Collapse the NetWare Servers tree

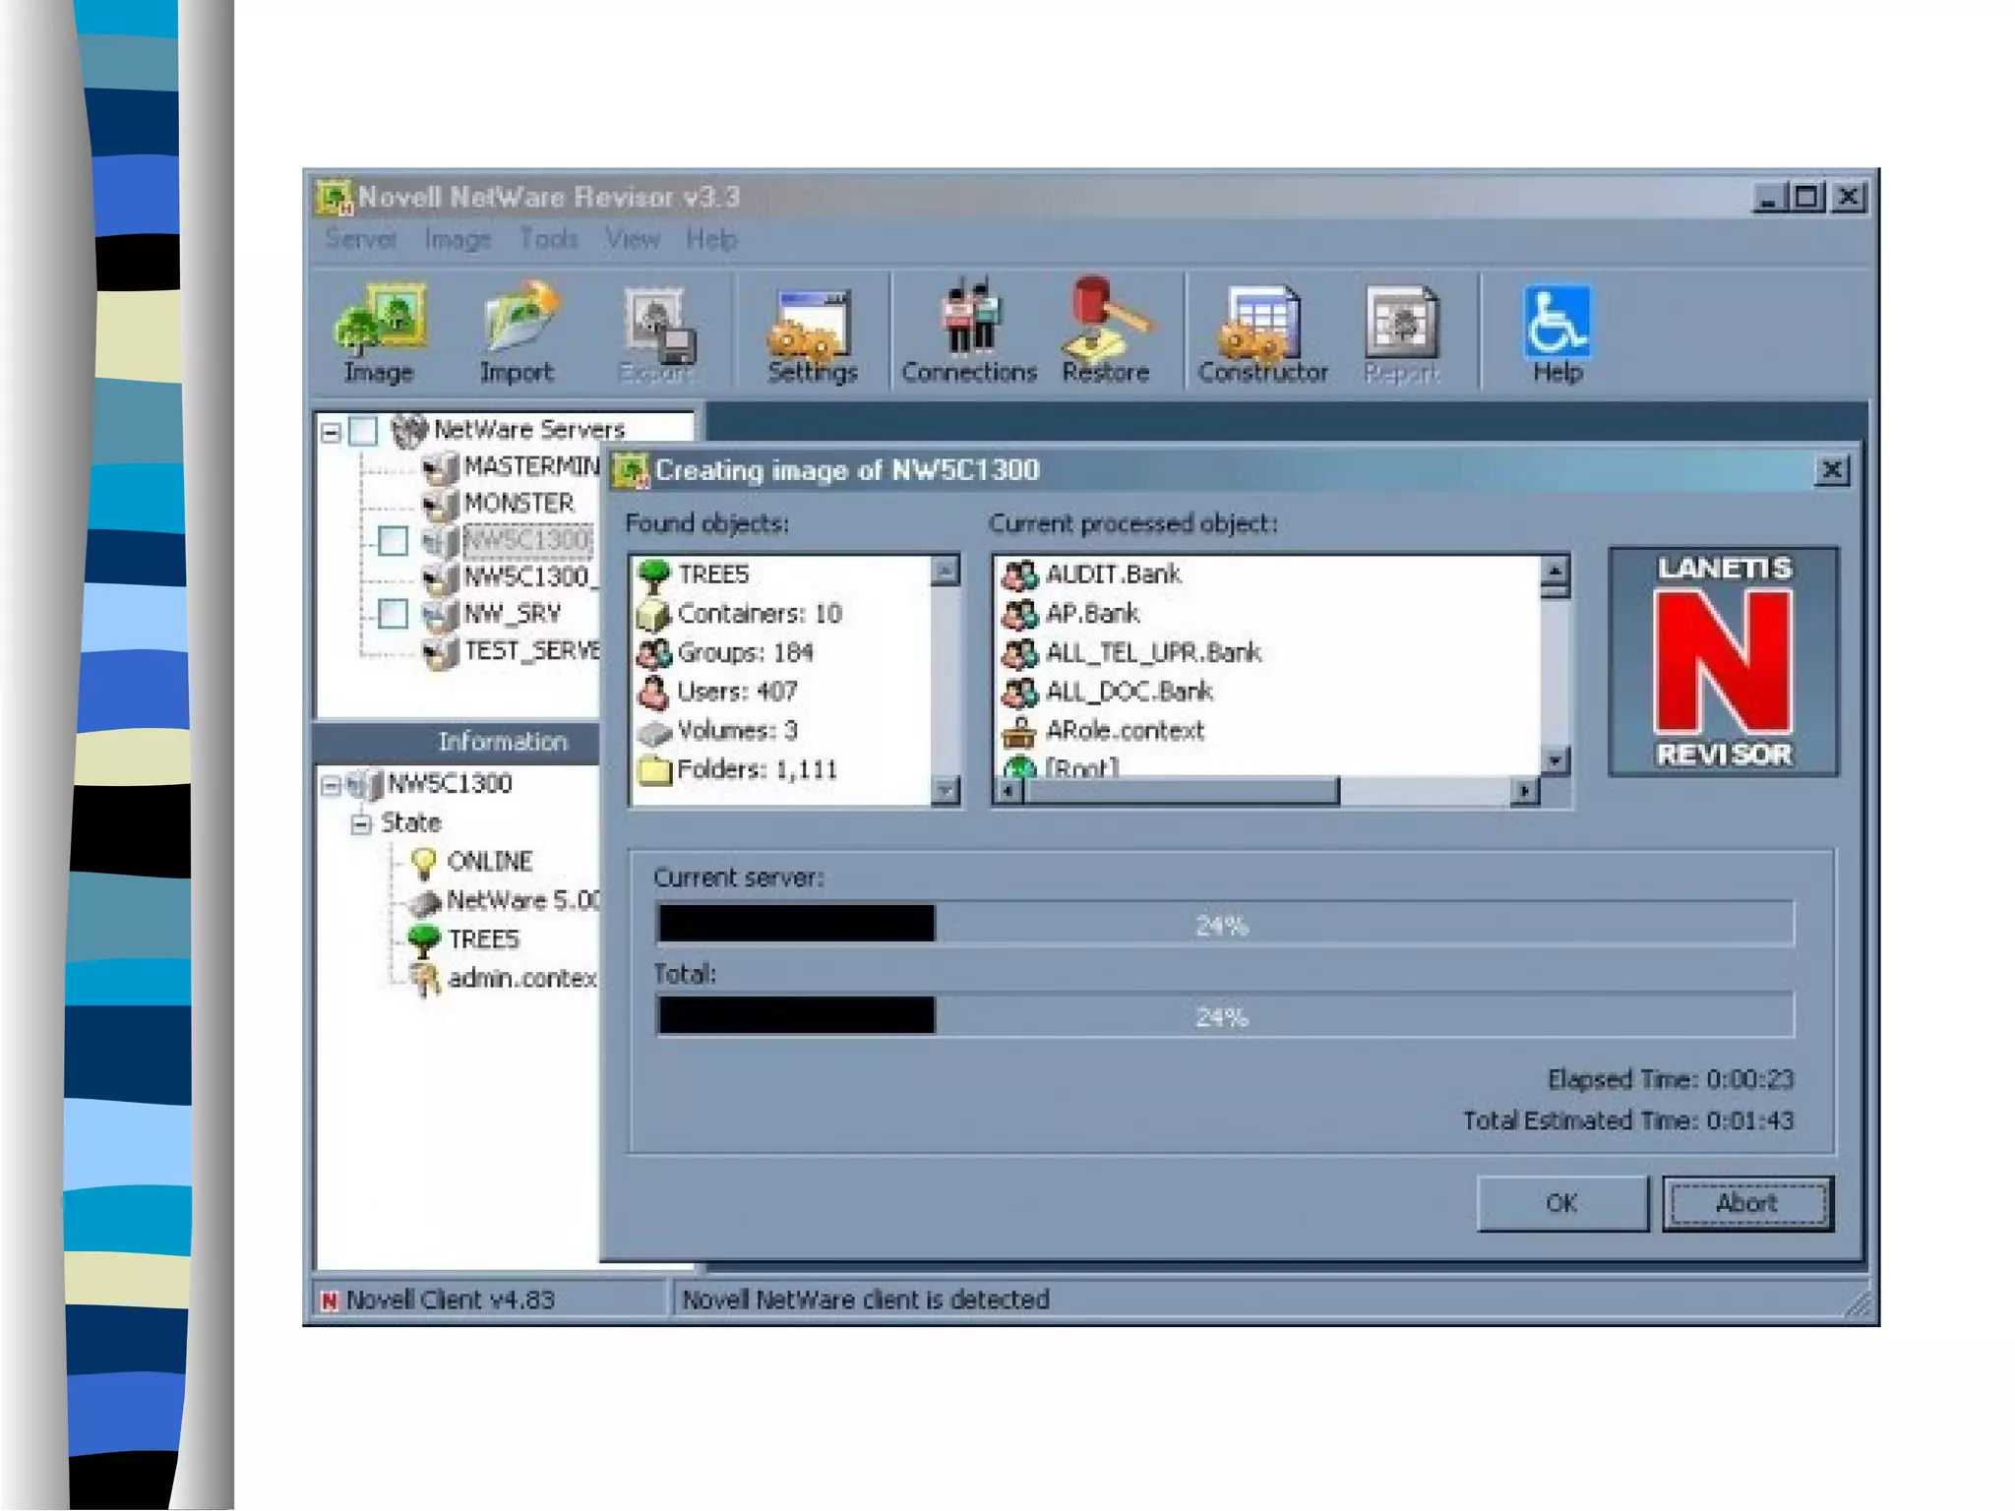pyautogui.click(x=332, y=432)
